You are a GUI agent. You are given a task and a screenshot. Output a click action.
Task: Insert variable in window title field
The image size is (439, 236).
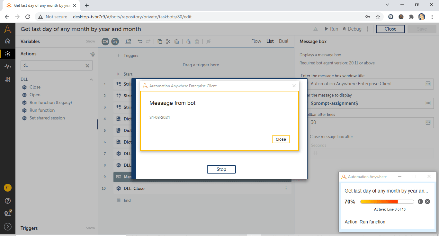tap(428, 84)
